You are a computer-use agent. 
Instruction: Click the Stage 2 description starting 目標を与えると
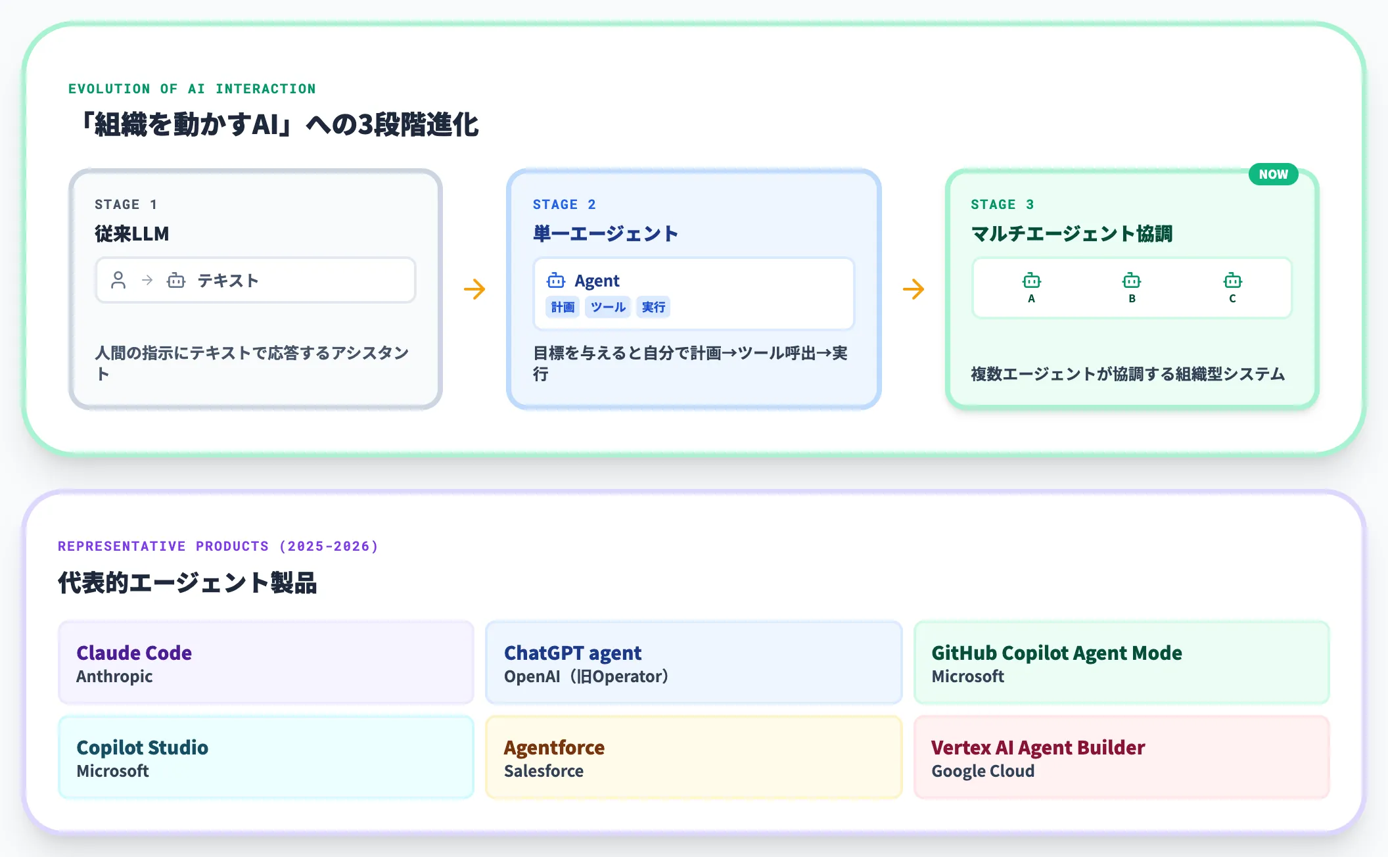[x=690, y=363]
